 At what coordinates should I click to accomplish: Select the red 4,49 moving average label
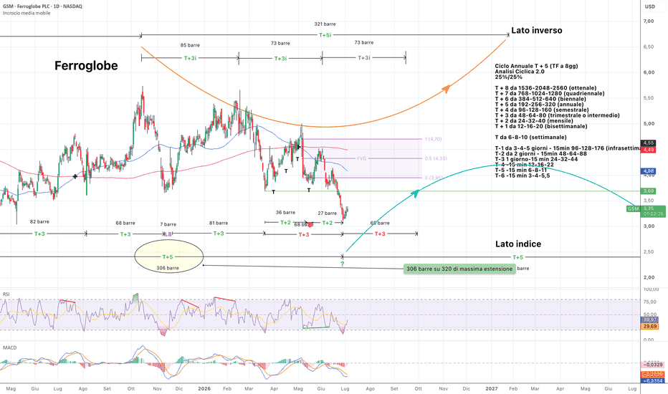pos(649,150)
